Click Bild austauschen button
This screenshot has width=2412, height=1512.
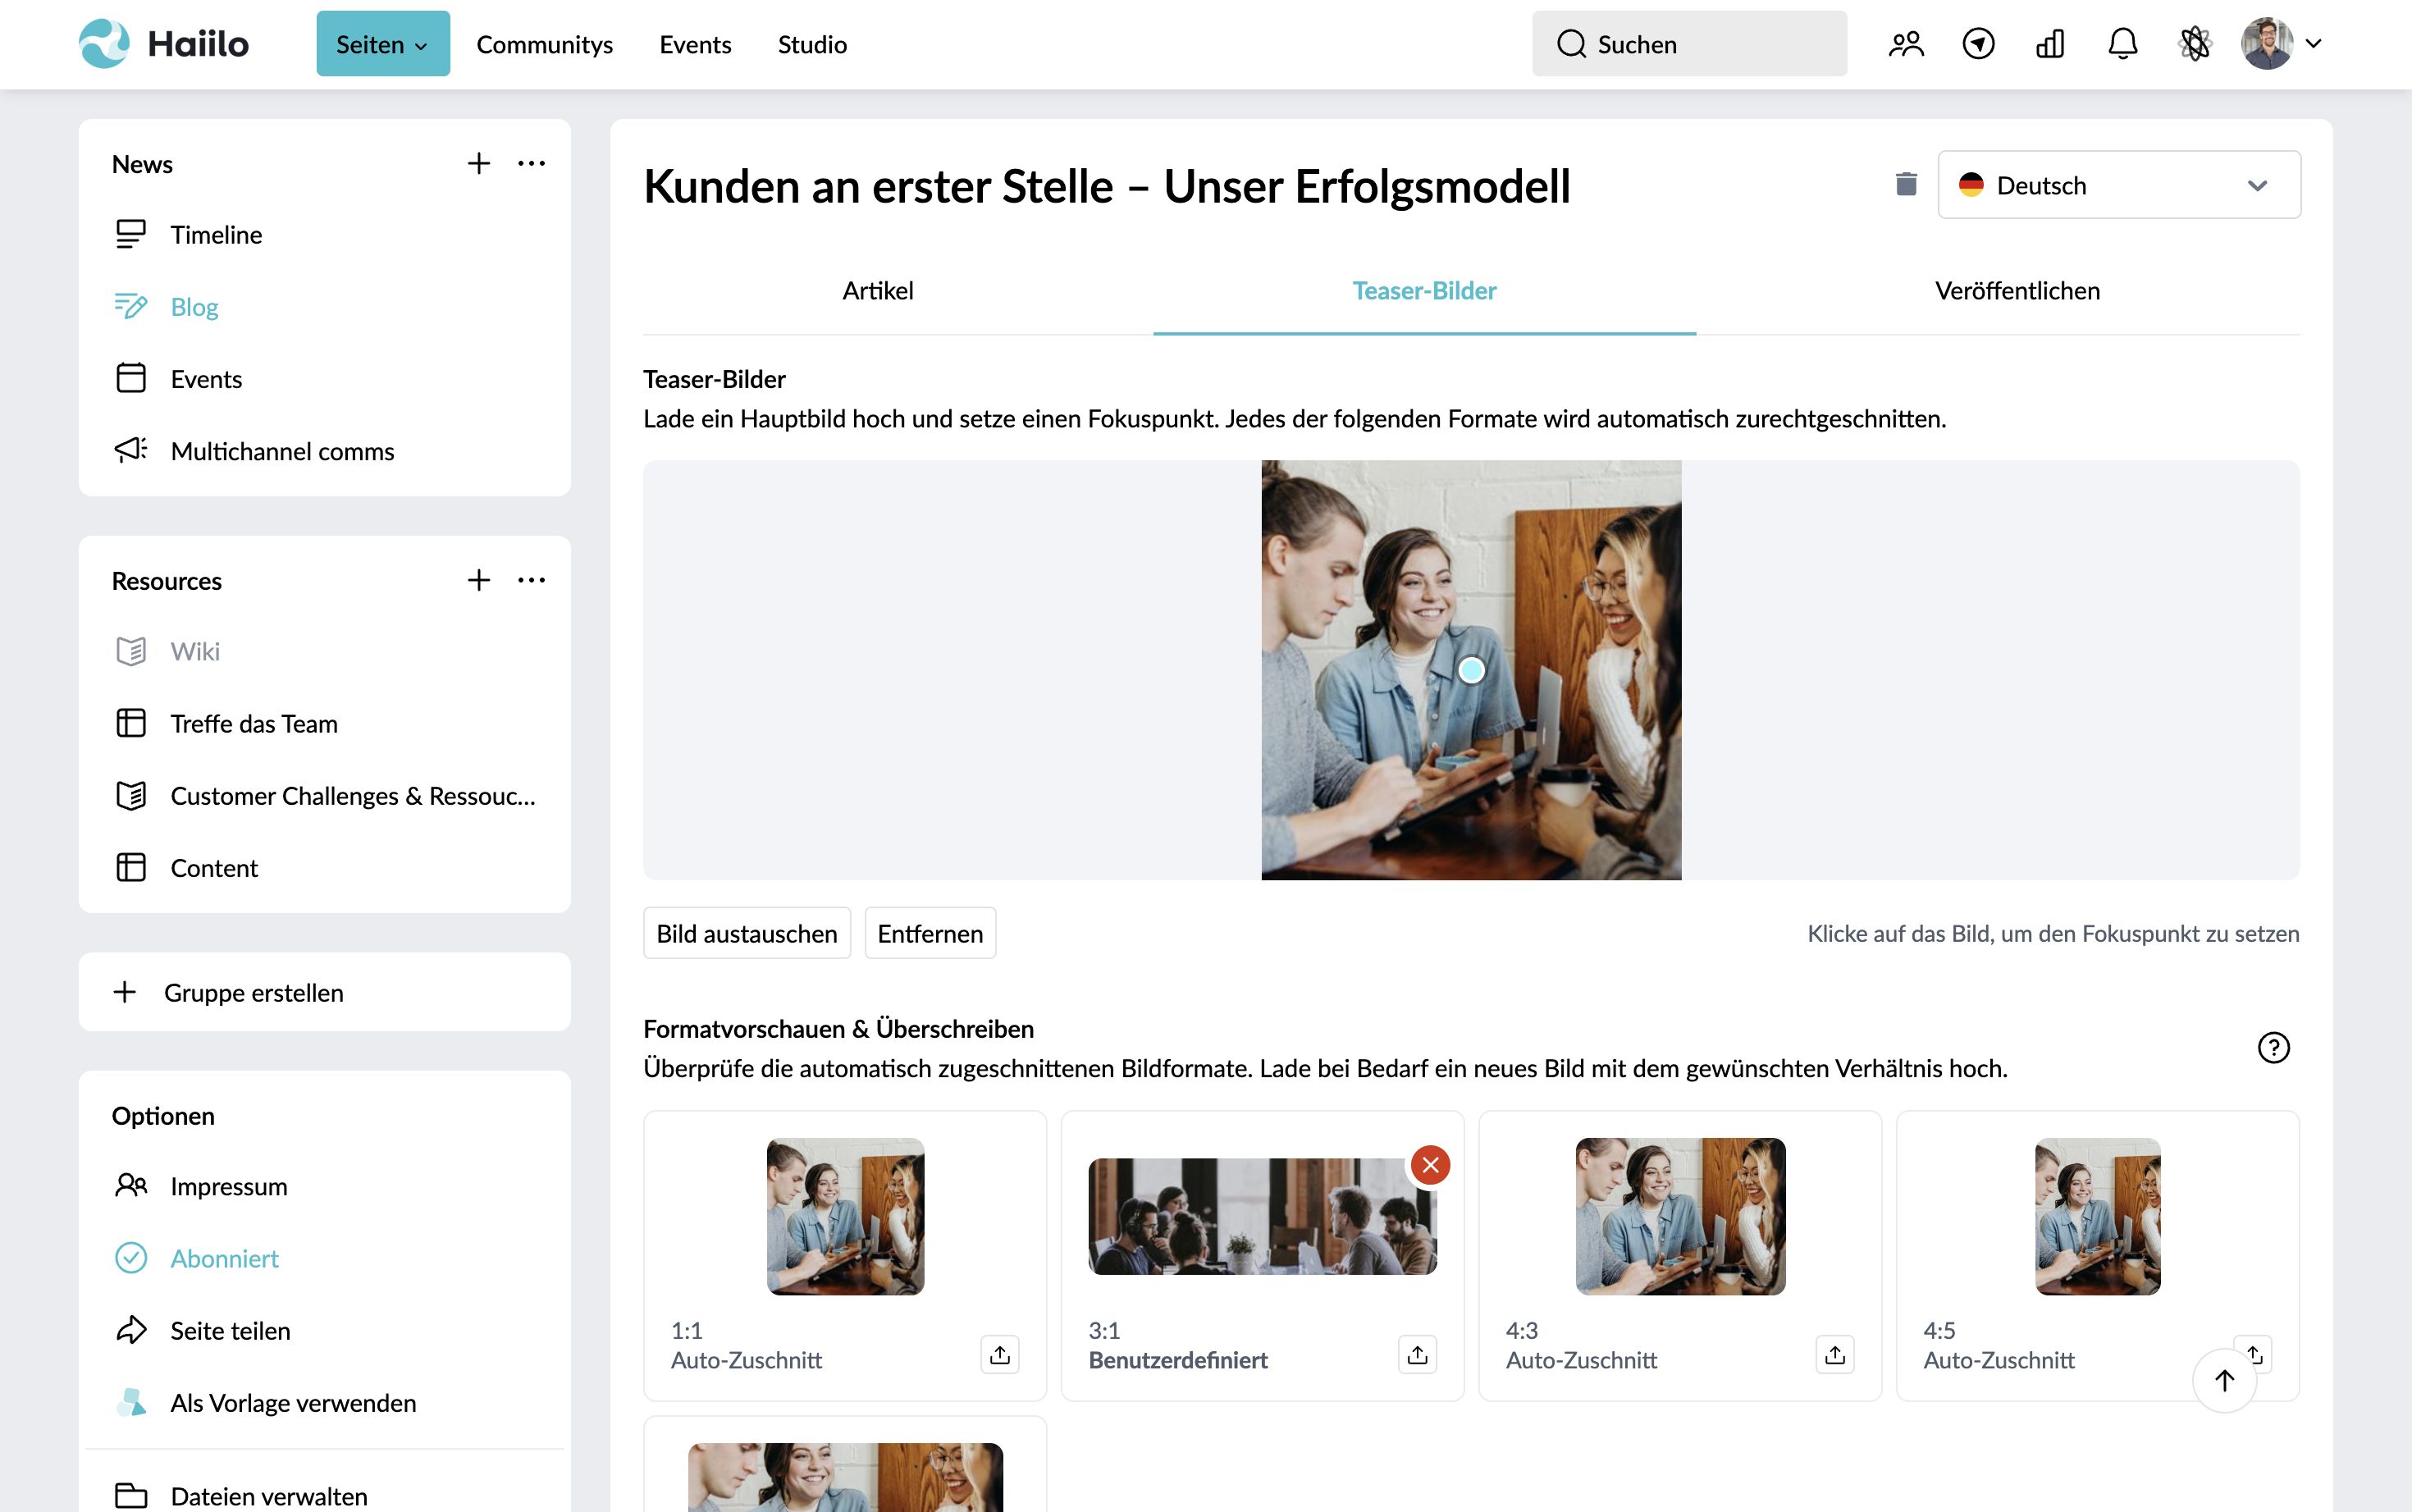(747, 932)
